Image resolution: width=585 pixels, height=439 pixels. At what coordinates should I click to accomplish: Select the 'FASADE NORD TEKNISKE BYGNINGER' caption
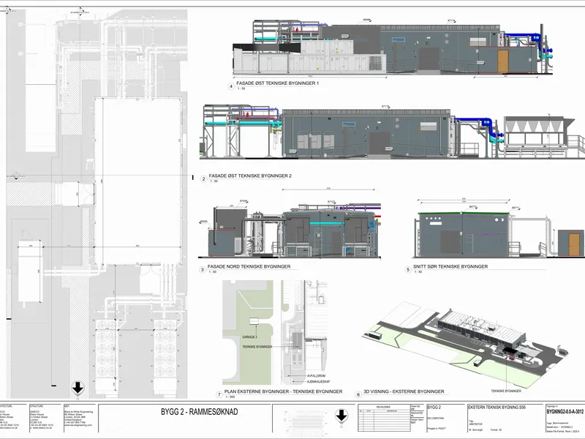click(249, 266)
